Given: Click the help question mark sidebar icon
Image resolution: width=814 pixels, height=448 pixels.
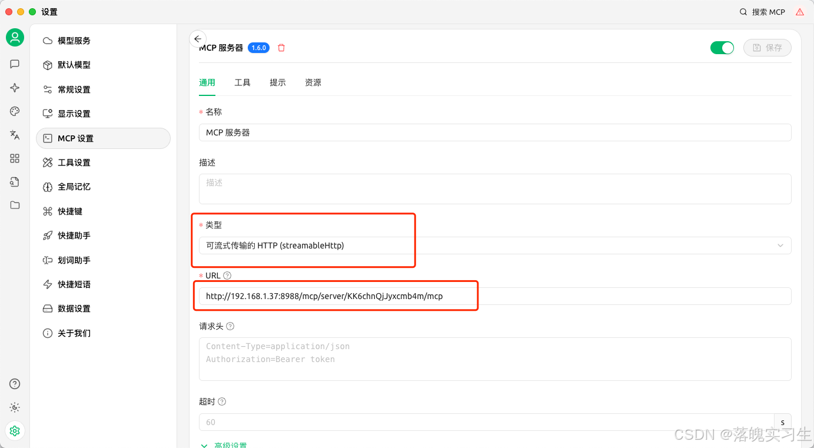Looking at the screenshot, I should (x=15, y=384).
